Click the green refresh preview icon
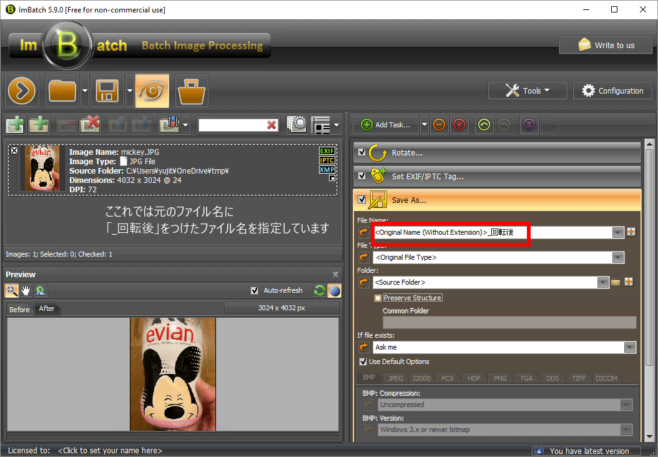Screen dimensions: 658x457 (320, 290)
